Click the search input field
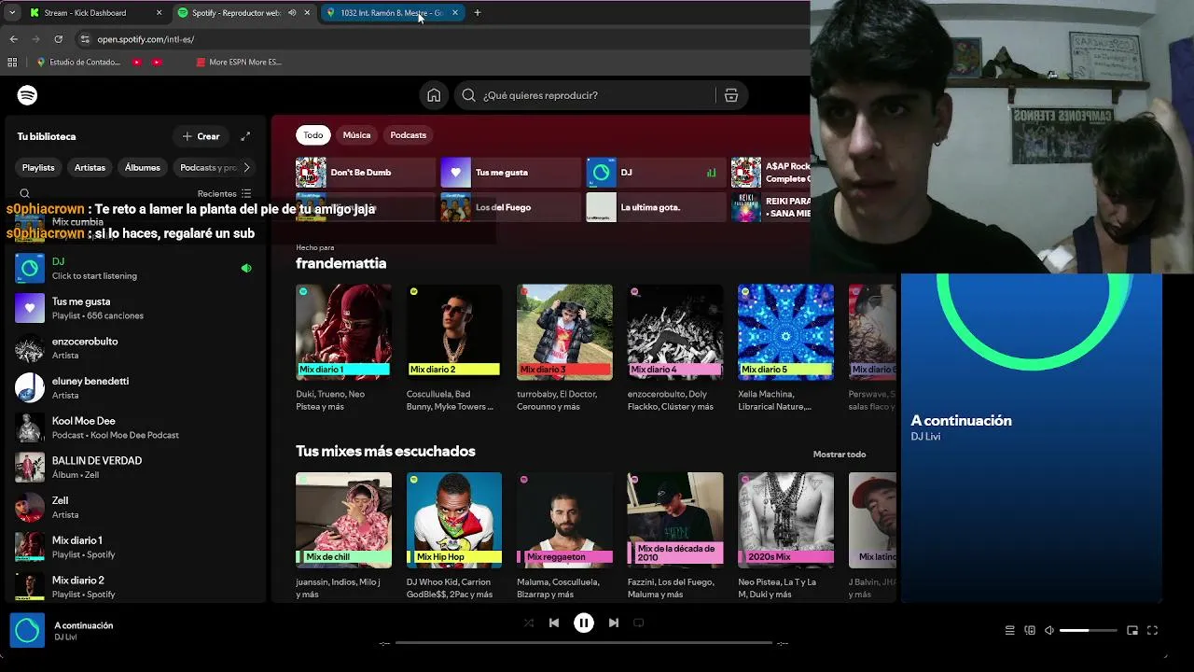 click(x=597, y=95)
